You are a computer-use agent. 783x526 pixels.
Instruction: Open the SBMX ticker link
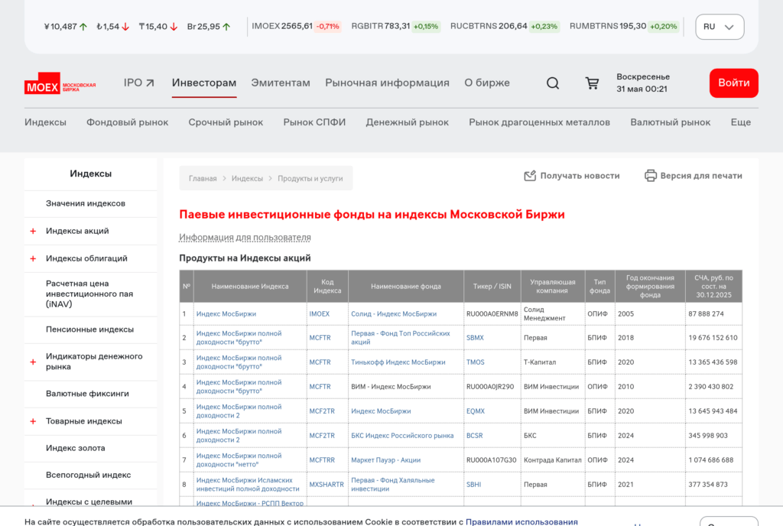pyautogui.click(x=475, y=338)
